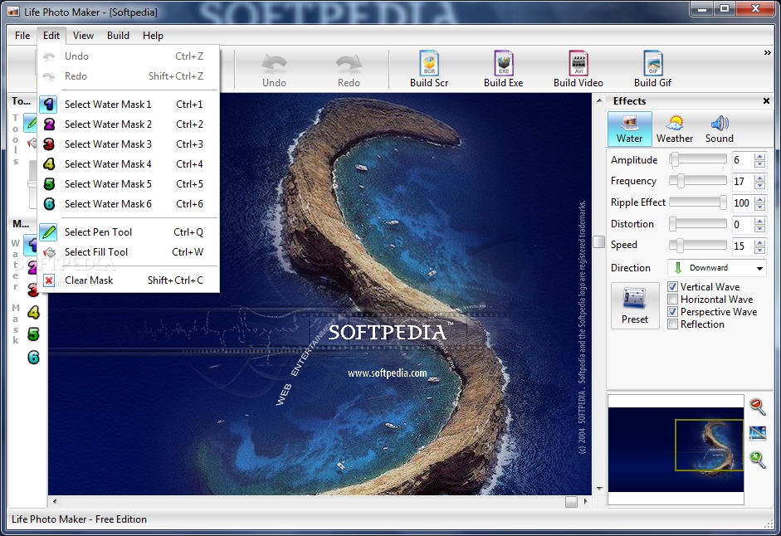Choose Select Water Mask 6 menu entry
Image resolution: width=781 pixels, height=536 pixels.
click(x=129, y=204)
